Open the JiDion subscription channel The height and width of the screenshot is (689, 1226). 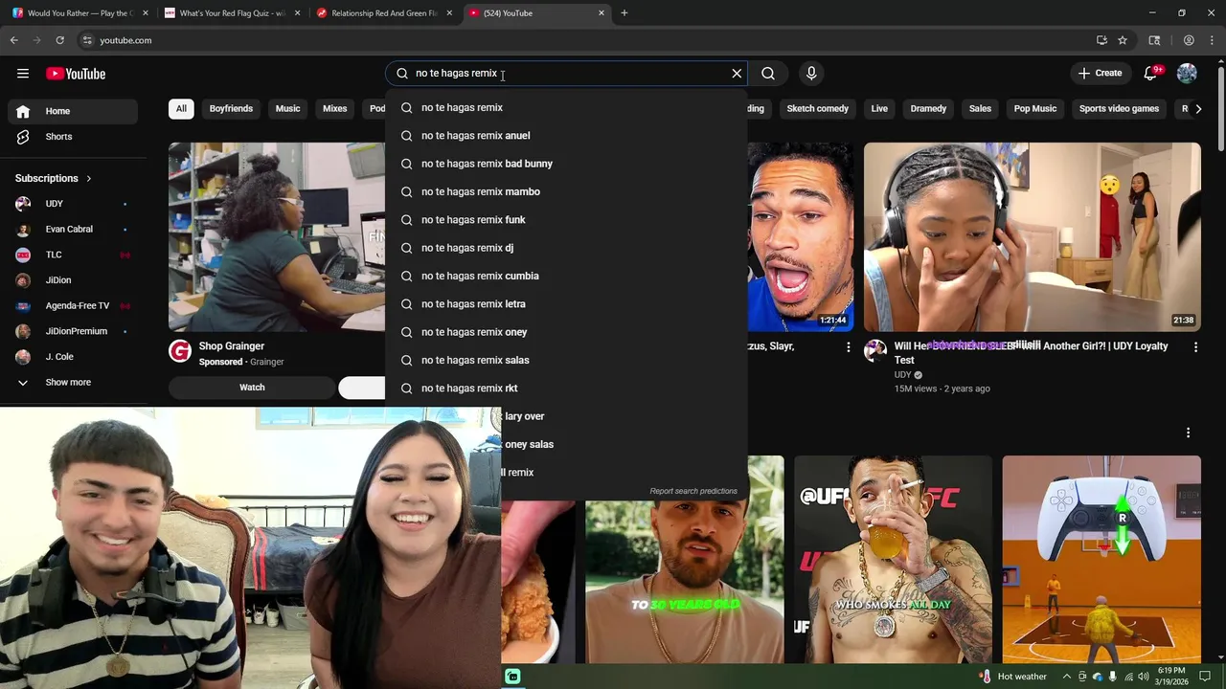(73, 280)
